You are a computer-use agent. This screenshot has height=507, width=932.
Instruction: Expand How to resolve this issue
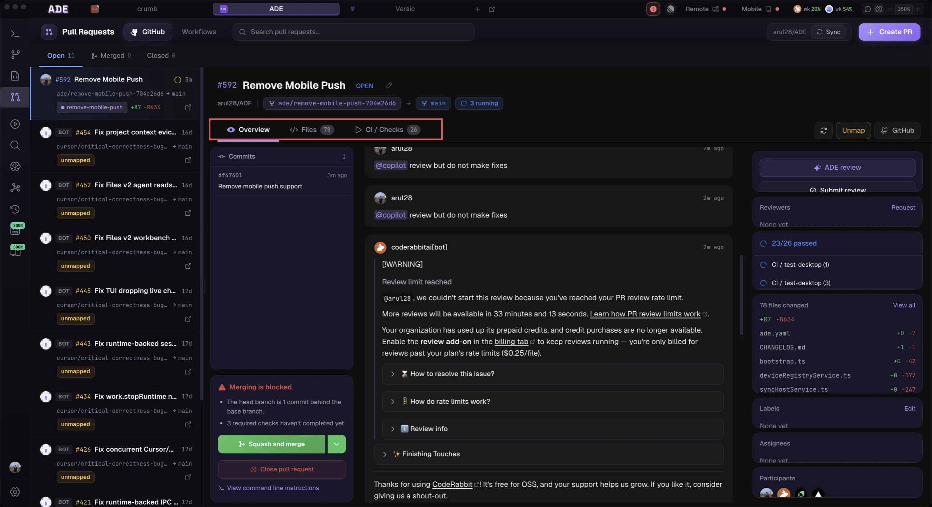tap(552, 374)
